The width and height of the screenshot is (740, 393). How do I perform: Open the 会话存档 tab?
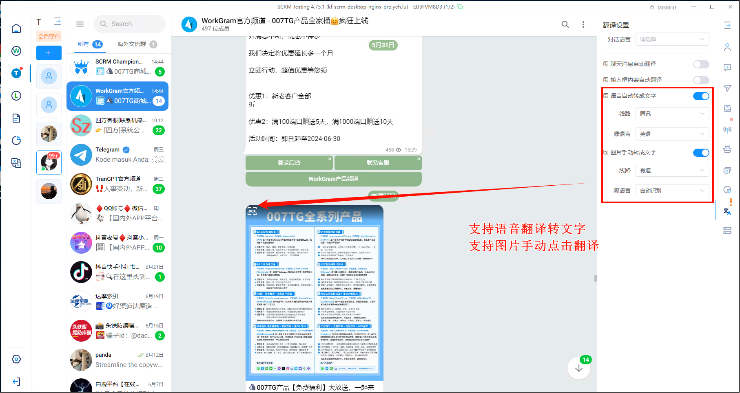point(49,36)
